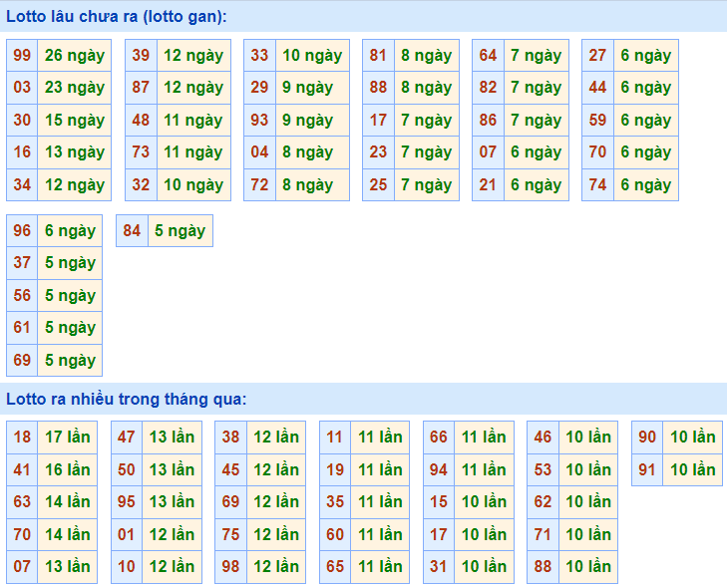Select number 32 with 10 ngày
This screenshot has width=727, height=587.
141,184
